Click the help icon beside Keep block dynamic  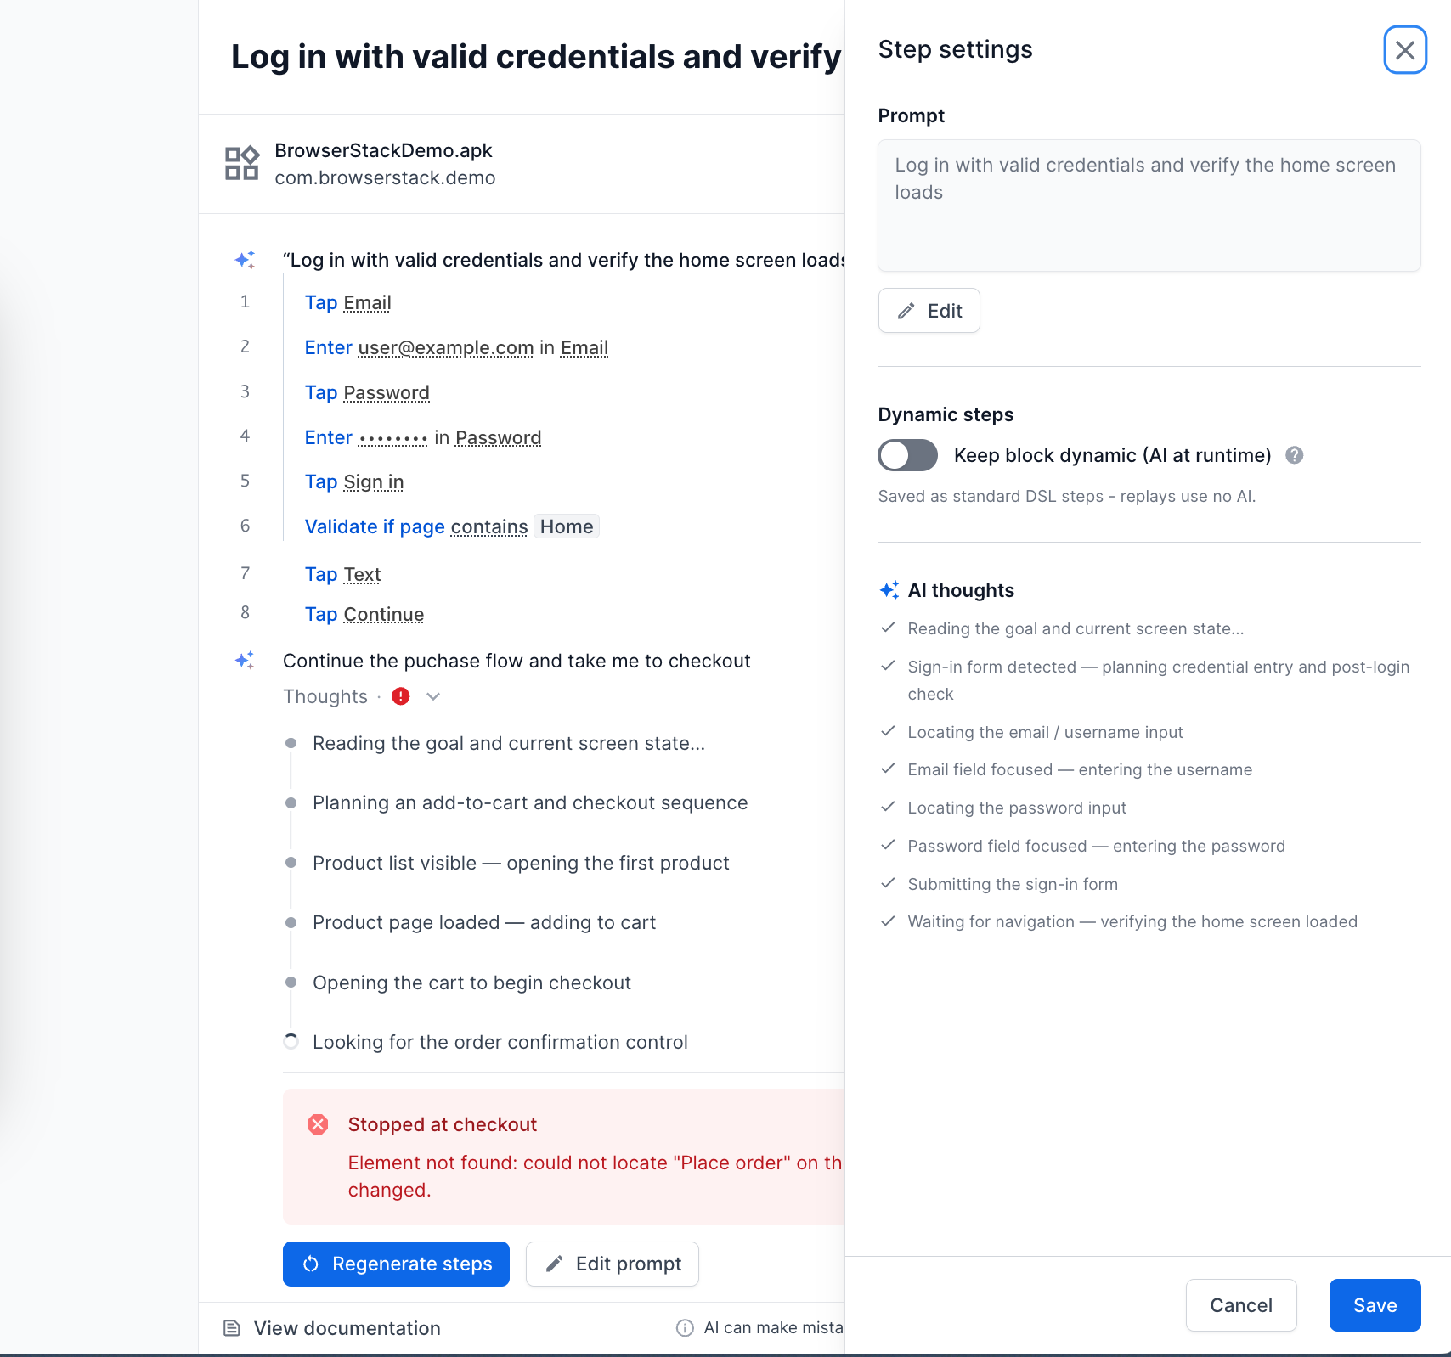1294,455
